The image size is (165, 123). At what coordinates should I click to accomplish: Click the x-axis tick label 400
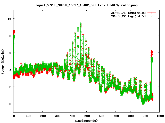tap(72, 116)
